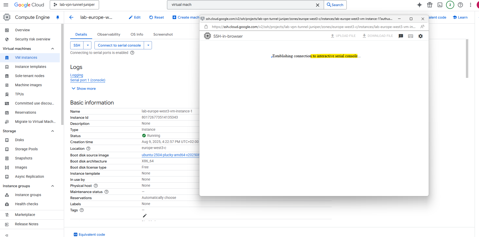Click Edit instance button
479x237 pixels.
(135, 17)
